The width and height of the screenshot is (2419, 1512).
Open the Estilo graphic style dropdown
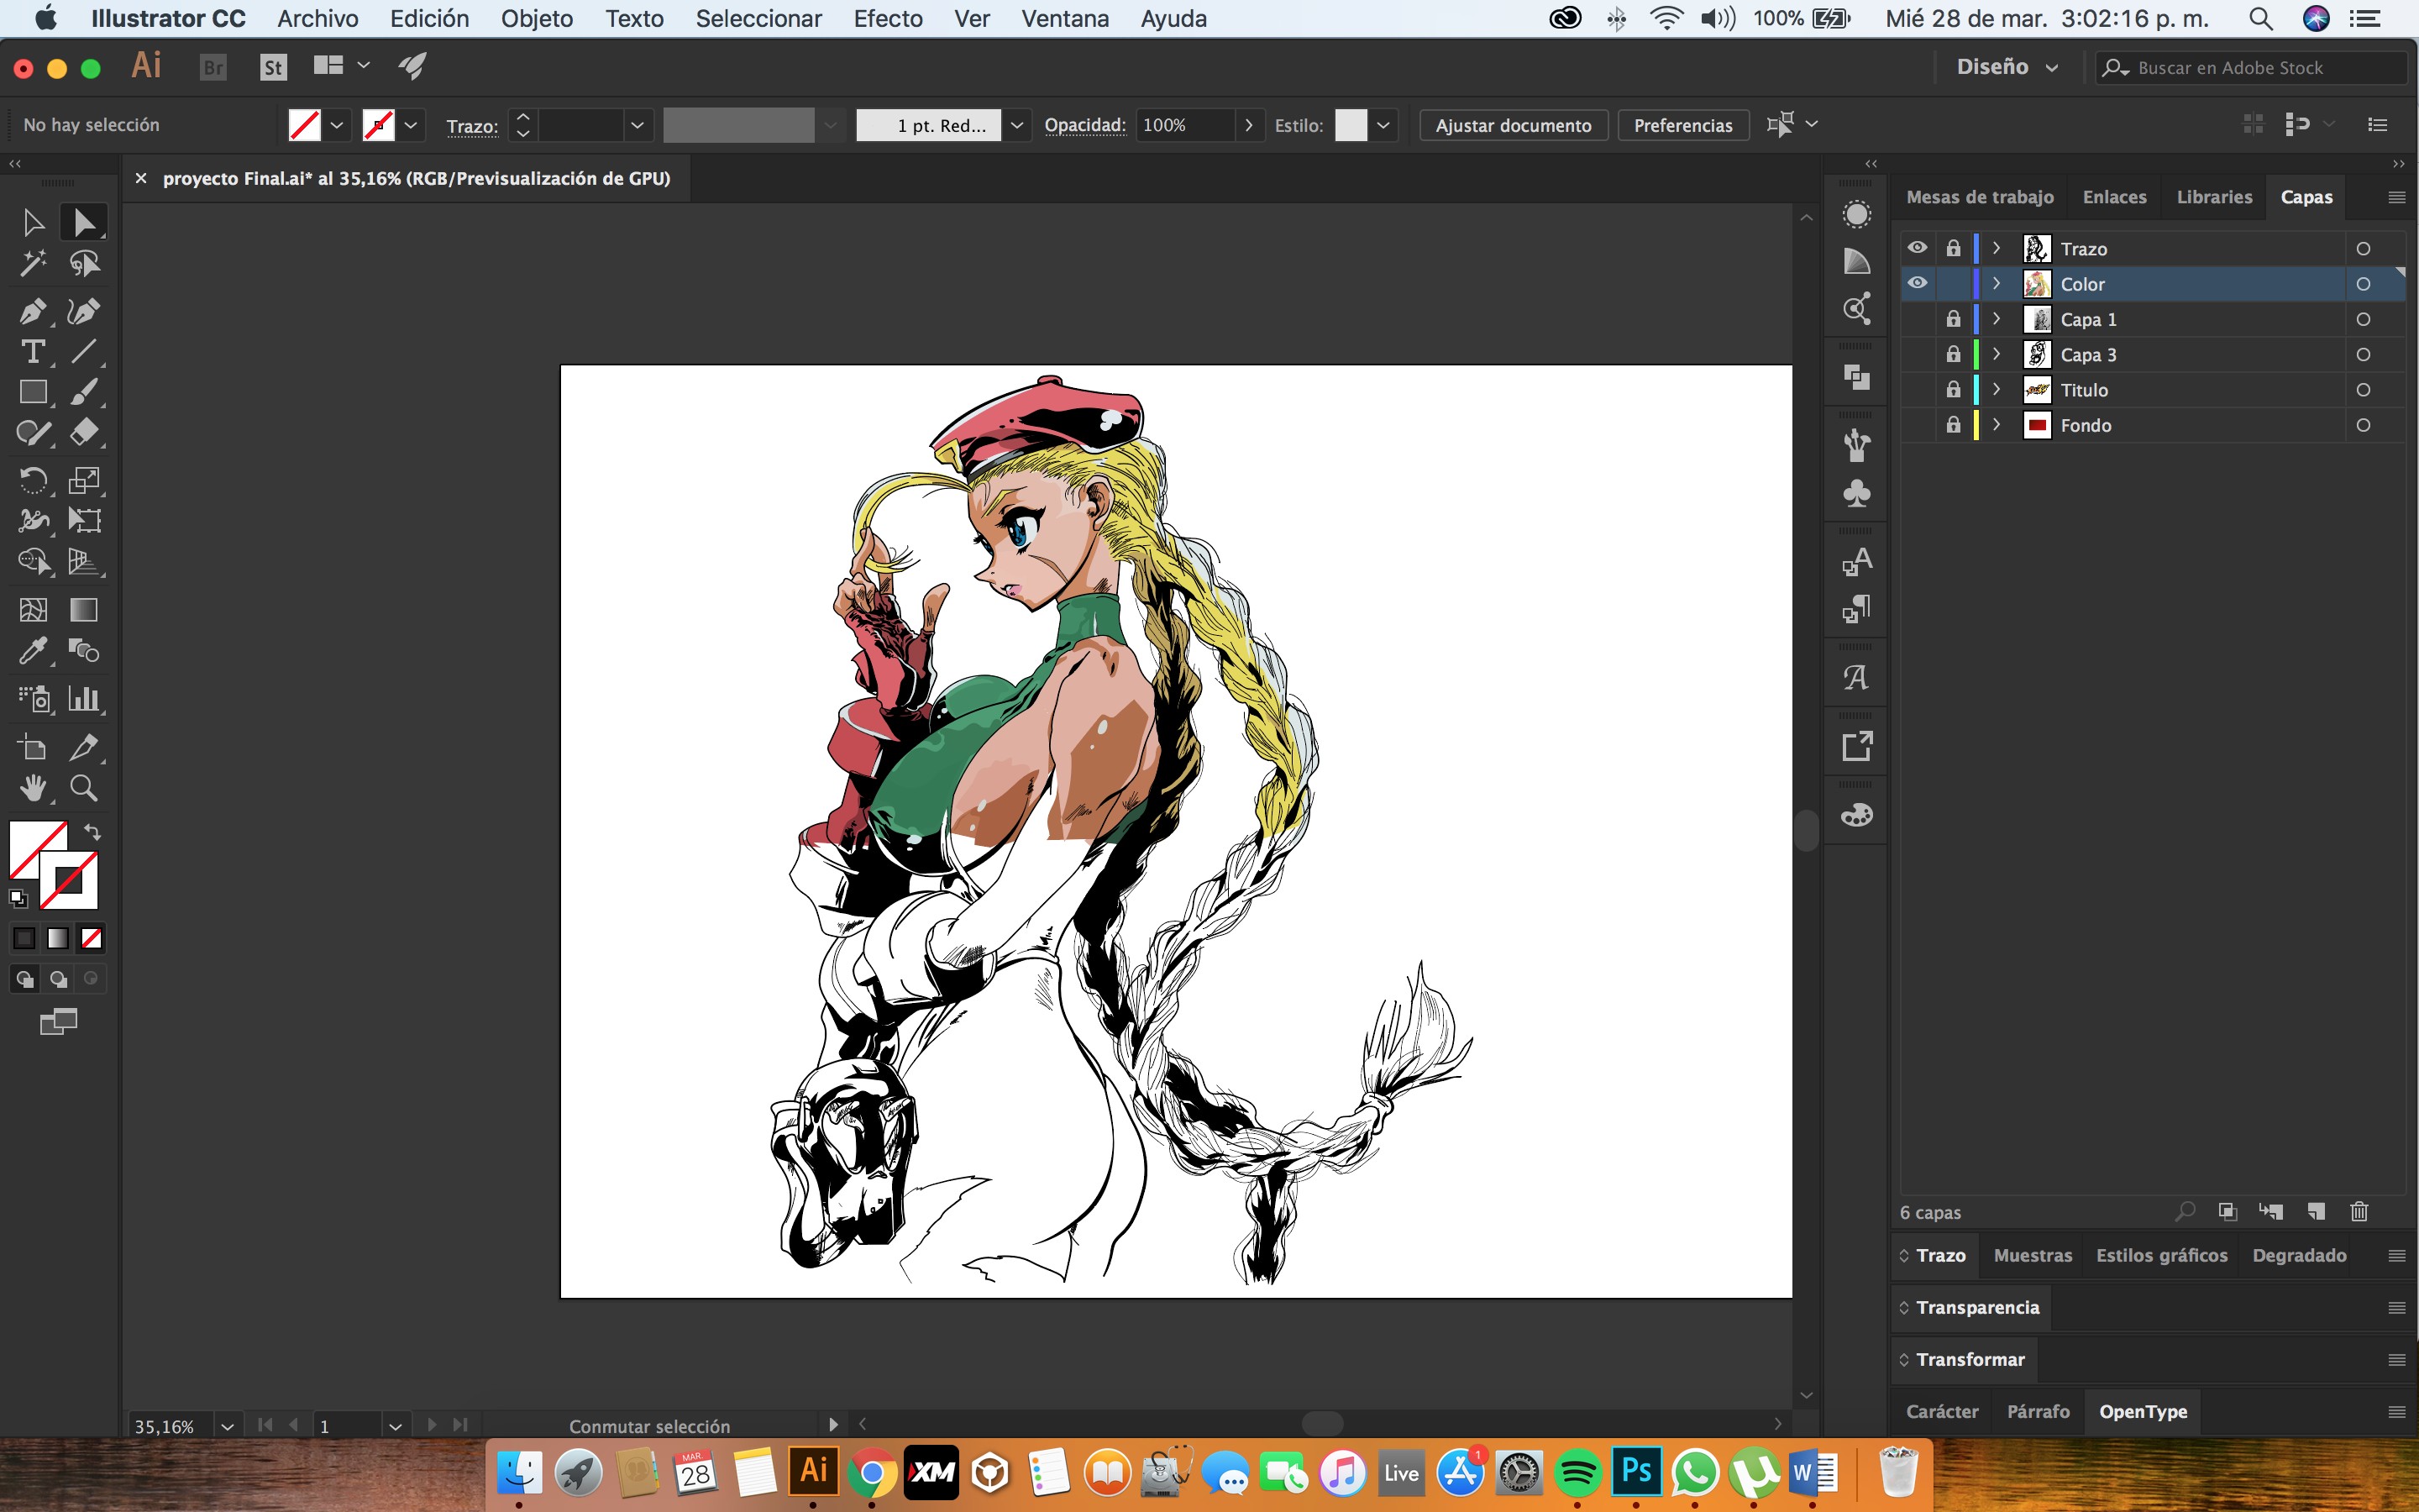1383,125
